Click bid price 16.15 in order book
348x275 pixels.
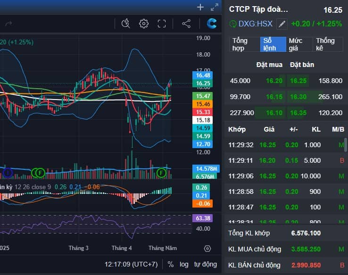click(x=274, y=97)
